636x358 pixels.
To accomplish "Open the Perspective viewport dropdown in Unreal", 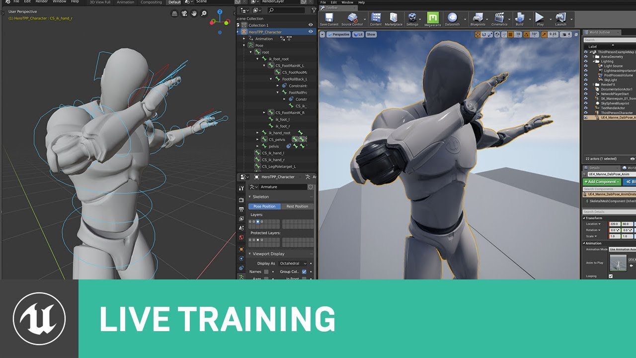I will pos(339,34).
